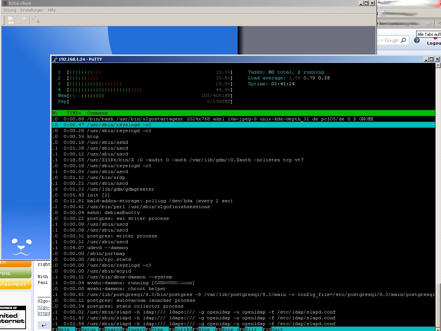Select the x2gostartagent process row
The width and height of the screenshot is (441, 331).
pyautogui.click(x=244, y=119)
